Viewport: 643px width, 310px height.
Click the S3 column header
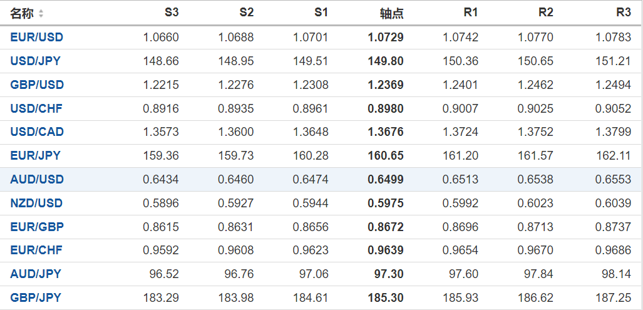172,13
